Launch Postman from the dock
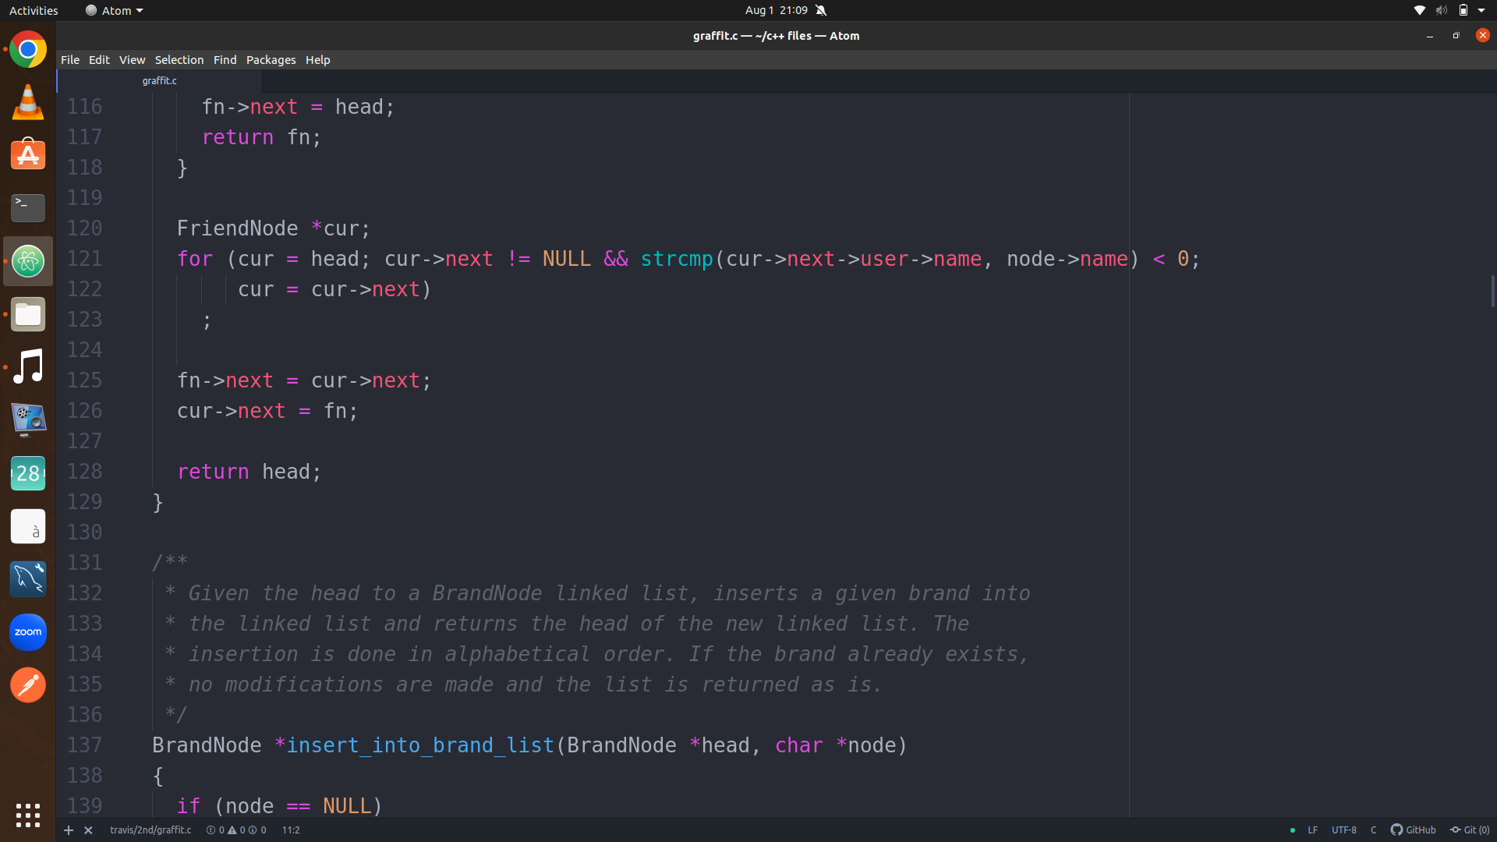This screenshot has width=1497, height=842. 28,685
